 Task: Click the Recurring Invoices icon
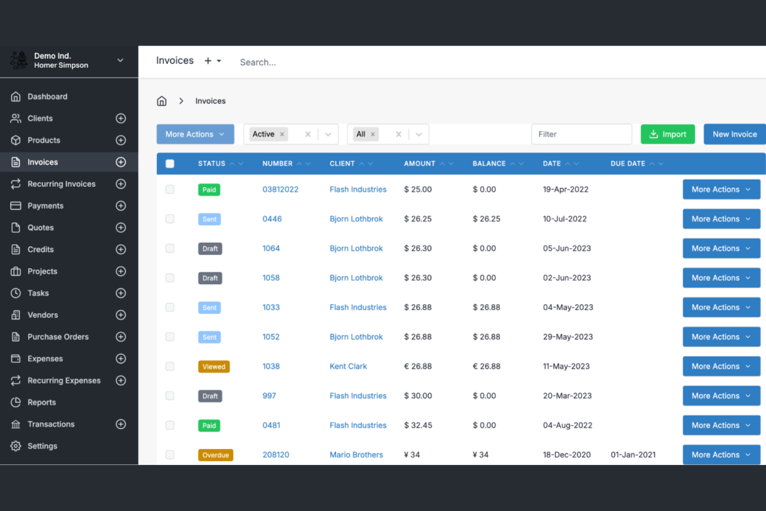point(16,184)
